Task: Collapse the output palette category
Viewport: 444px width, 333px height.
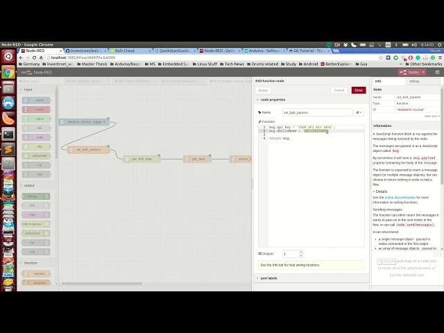Action: 27,185
